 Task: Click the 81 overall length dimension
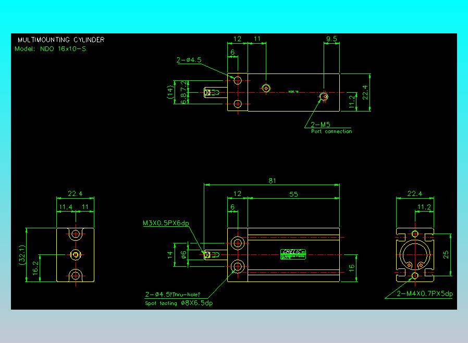[272, 180]
